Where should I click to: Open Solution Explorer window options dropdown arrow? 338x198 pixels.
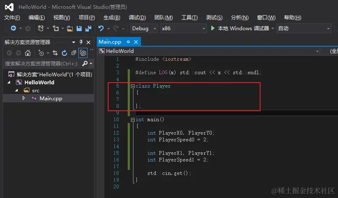click(74, 42)
